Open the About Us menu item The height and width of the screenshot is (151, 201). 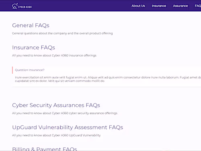click(138, 6)
